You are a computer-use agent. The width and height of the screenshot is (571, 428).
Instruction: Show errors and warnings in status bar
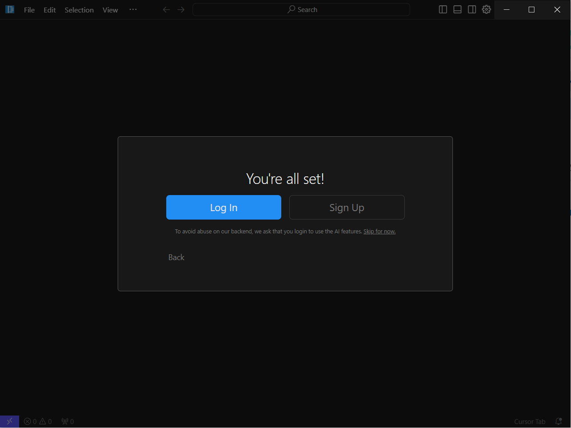point(38,421)
